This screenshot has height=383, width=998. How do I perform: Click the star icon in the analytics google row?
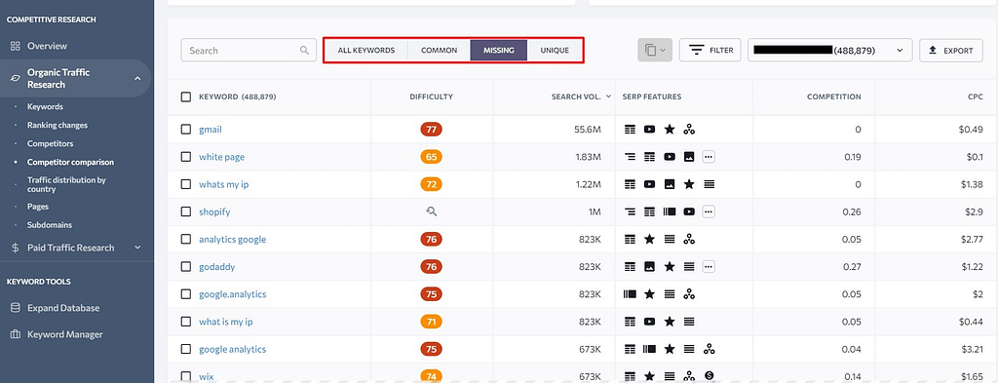(x=649, y=239)
